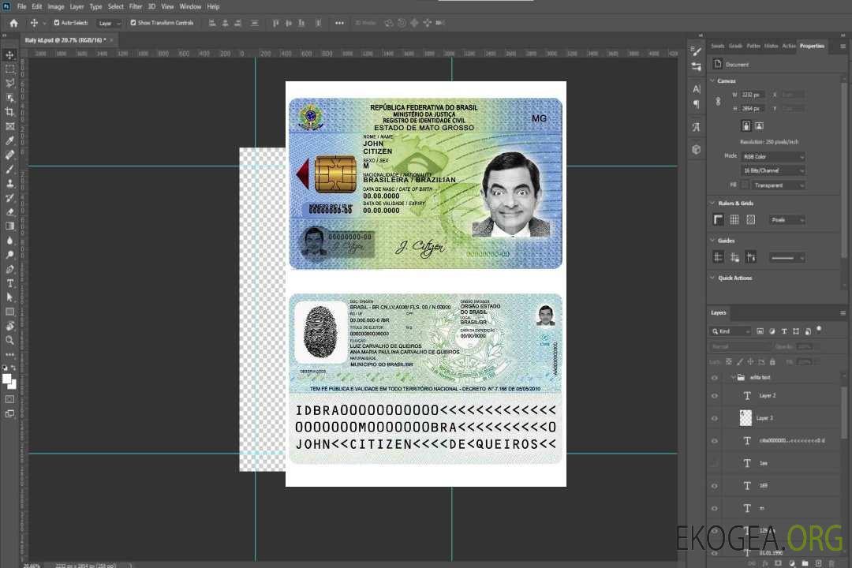Screen dimensions: 852x568
Task: Open the Auto-Select Layer dropdown
Action: 109,23
